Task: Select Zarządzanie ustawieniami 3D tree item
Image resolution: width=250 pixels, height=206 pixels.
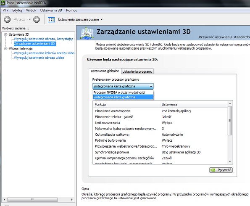Action: [x=35, y=44]
